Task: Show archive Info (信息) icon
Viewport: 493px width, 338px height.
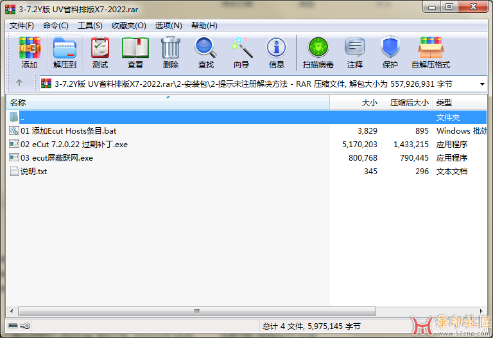Action: coord(276,53)
